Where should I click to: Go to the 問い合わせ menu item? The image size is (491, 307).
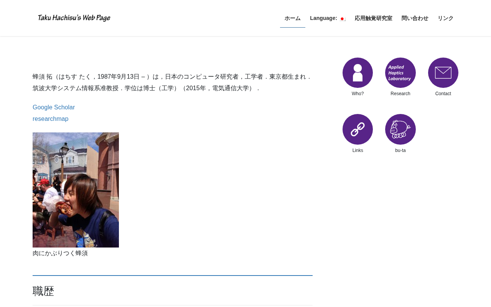pos(415,18)
